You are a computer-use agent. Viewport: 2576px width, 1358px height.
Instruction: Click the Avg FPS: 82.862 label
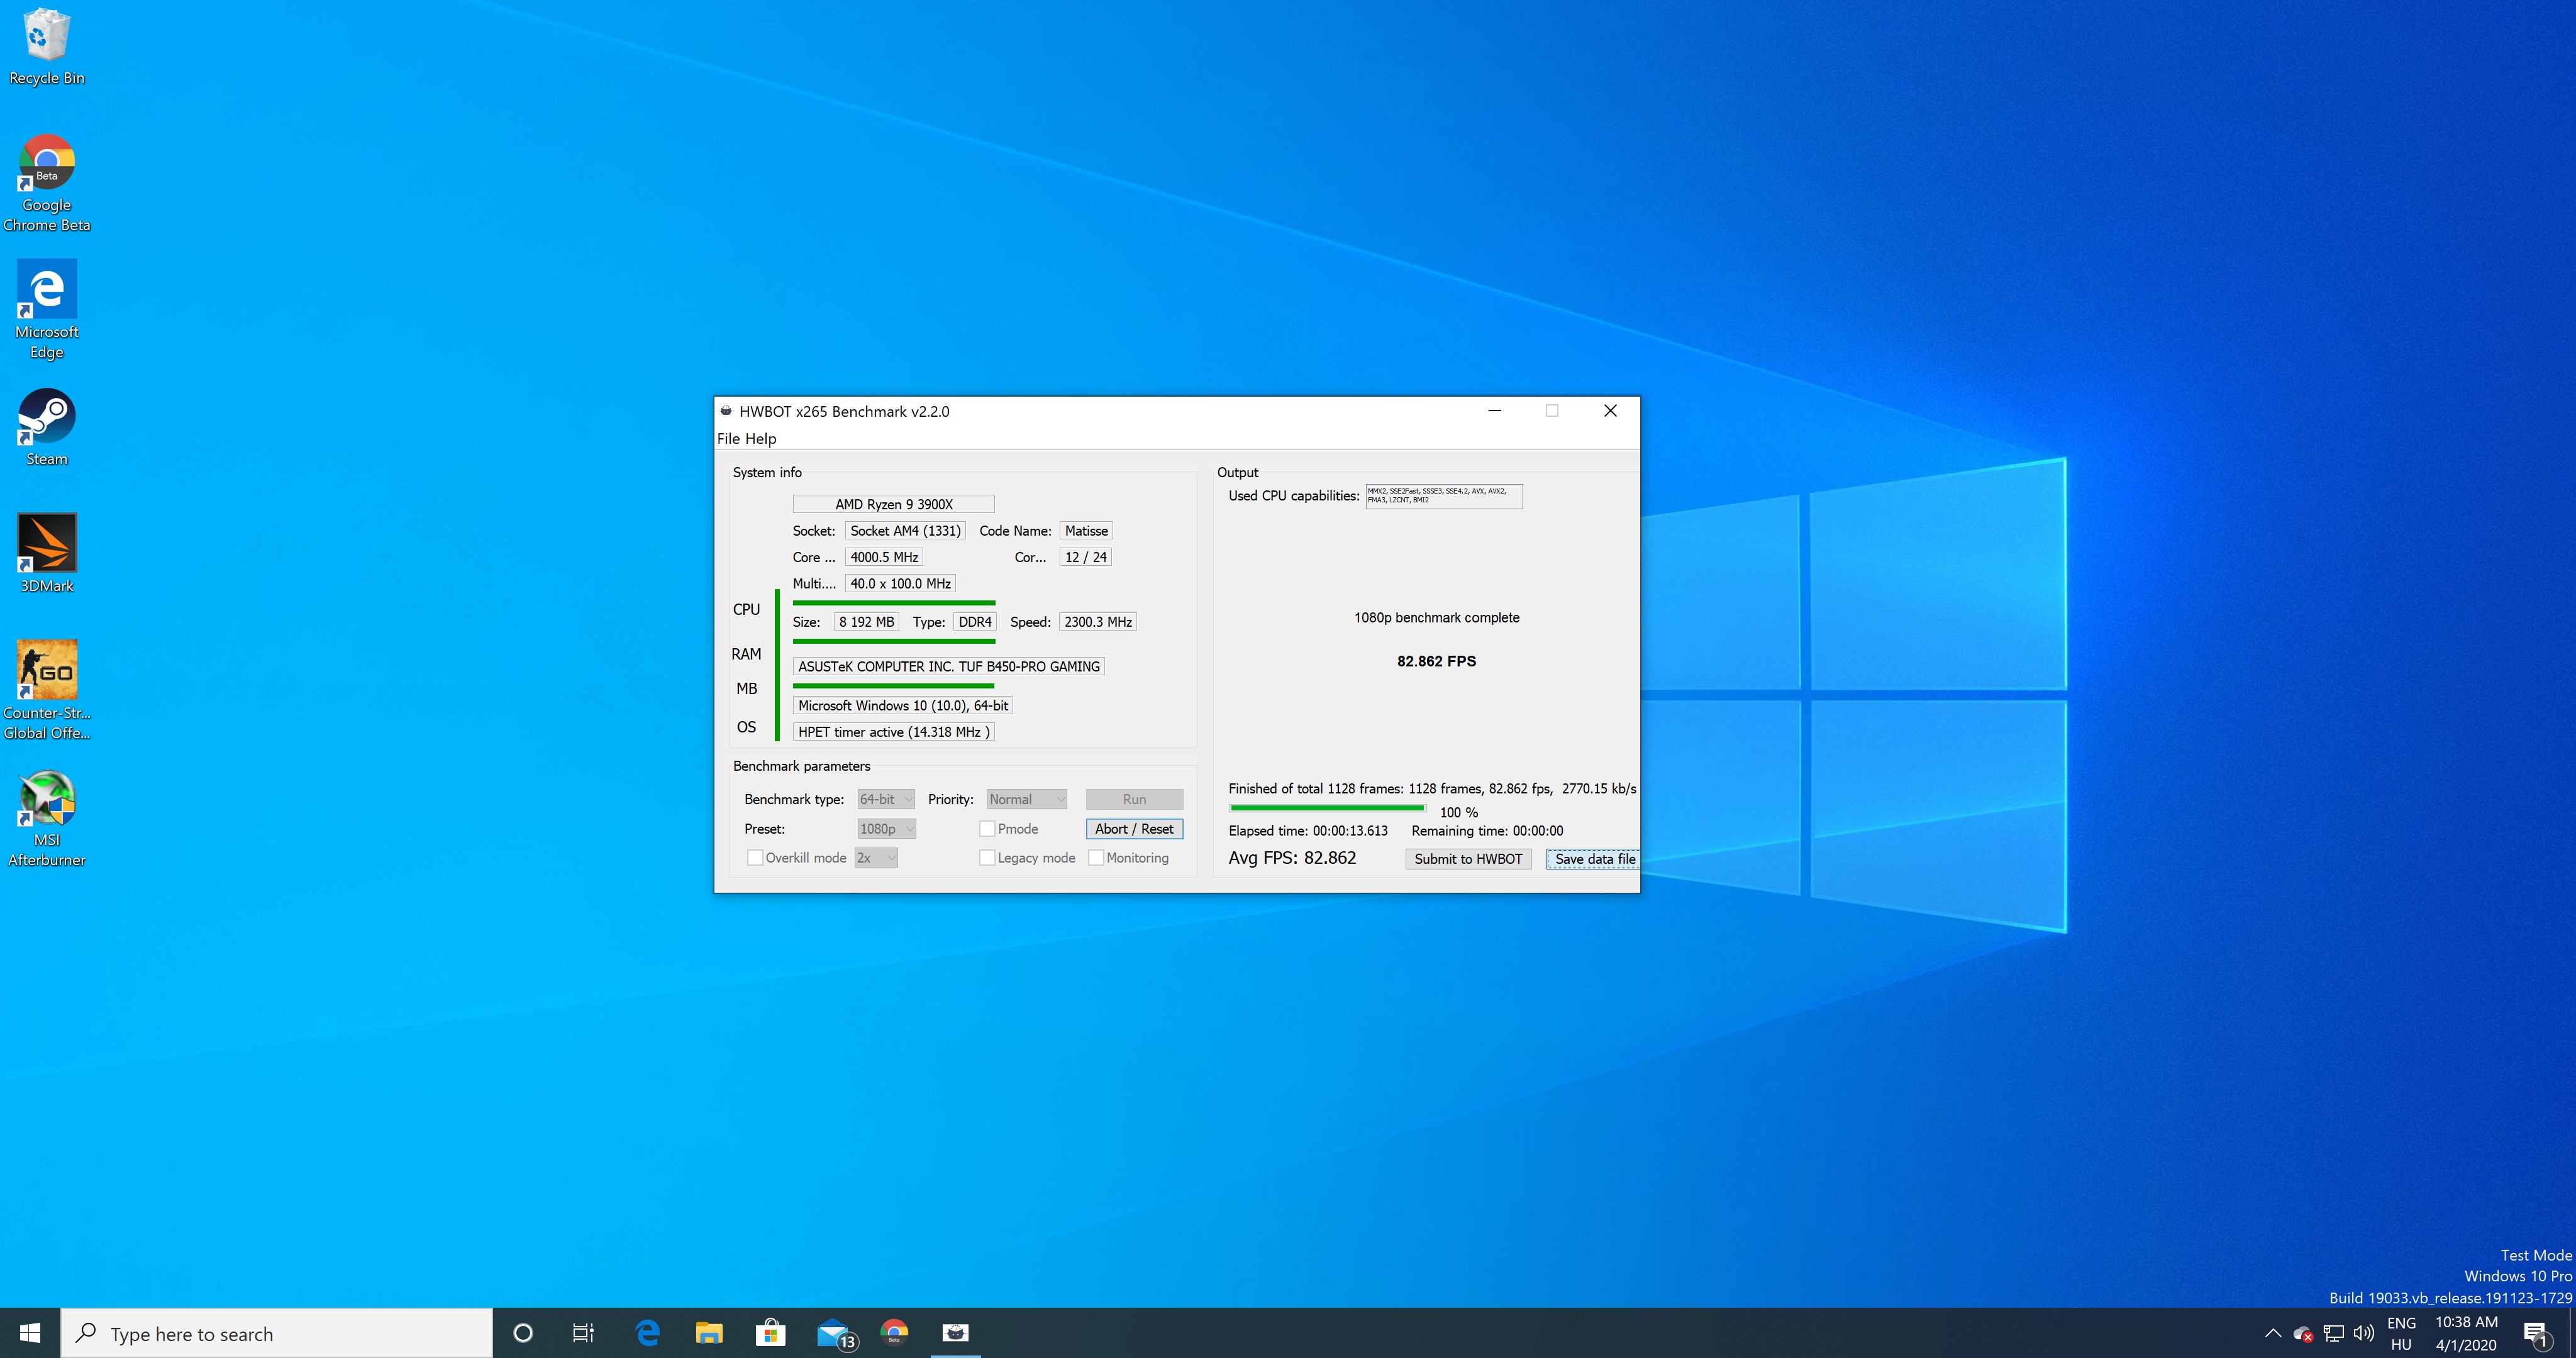(x=1292, y=858)
